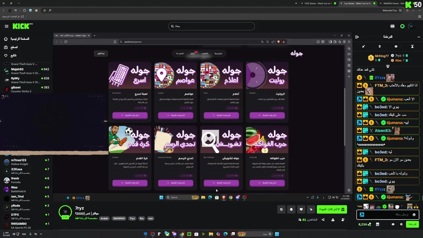
Task: Open متابع following section in sidebar
Action: pyautogui.click(x=10, y=56)
